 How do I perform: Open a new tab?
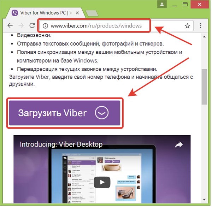point(92,13)
